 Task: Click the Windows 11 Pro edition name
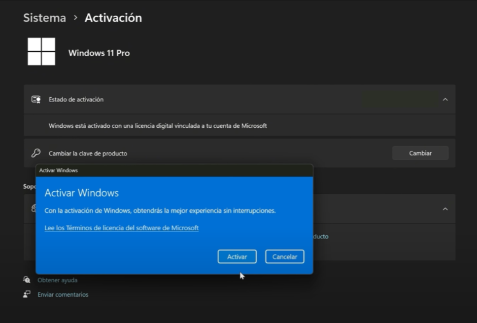[99, 53]
